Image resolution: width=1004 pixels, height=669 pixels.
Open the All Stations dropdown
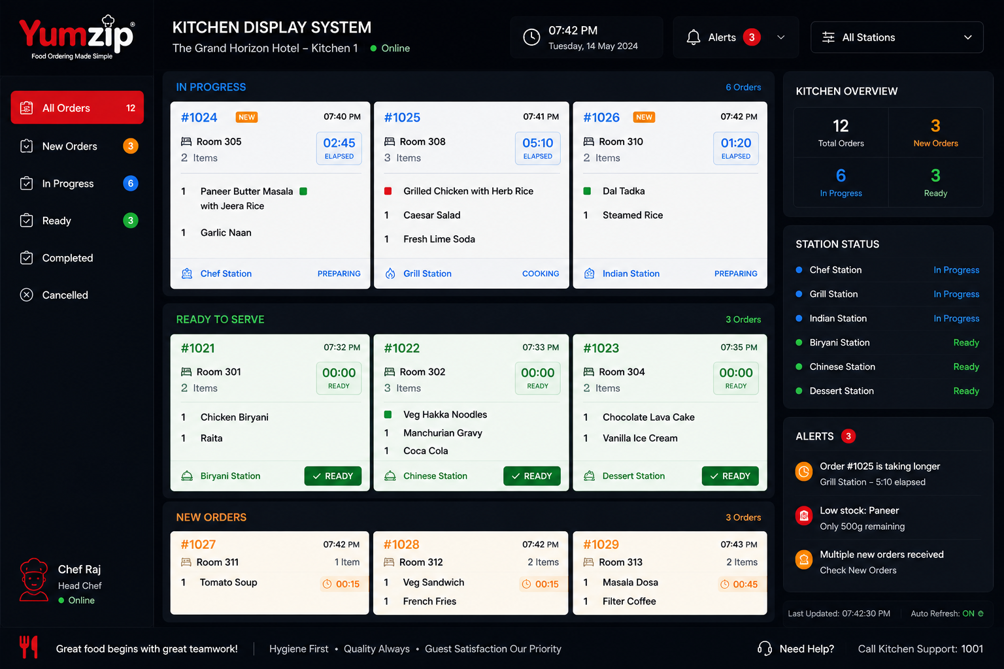point(897,37)
